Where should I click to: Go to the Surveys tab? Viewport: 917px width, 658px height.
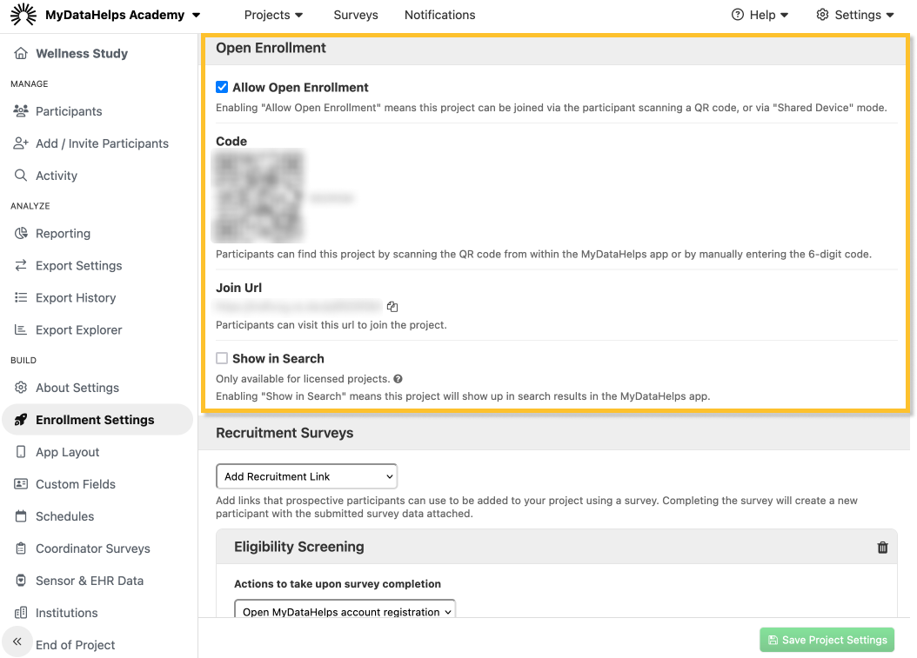tap(356, 15)
